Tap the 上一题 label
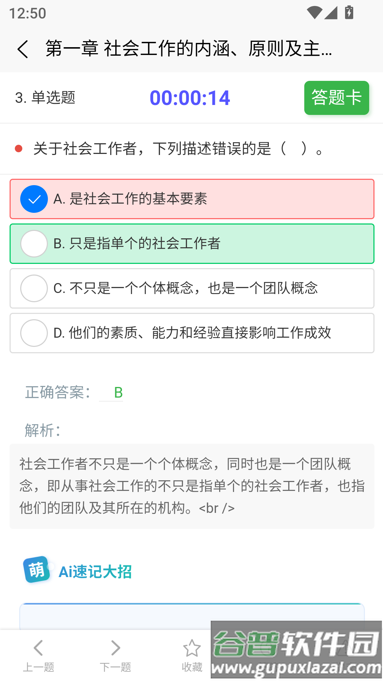The image size is (383, 681). (38, 667)
